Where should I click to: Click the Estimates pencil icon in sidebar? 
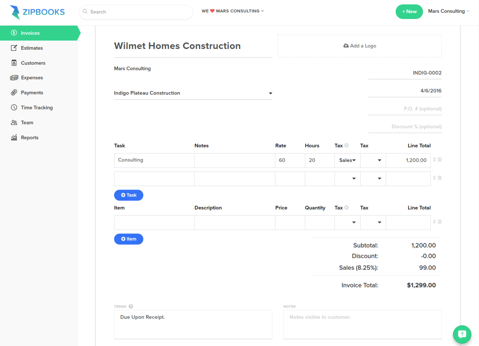(14, 48)
